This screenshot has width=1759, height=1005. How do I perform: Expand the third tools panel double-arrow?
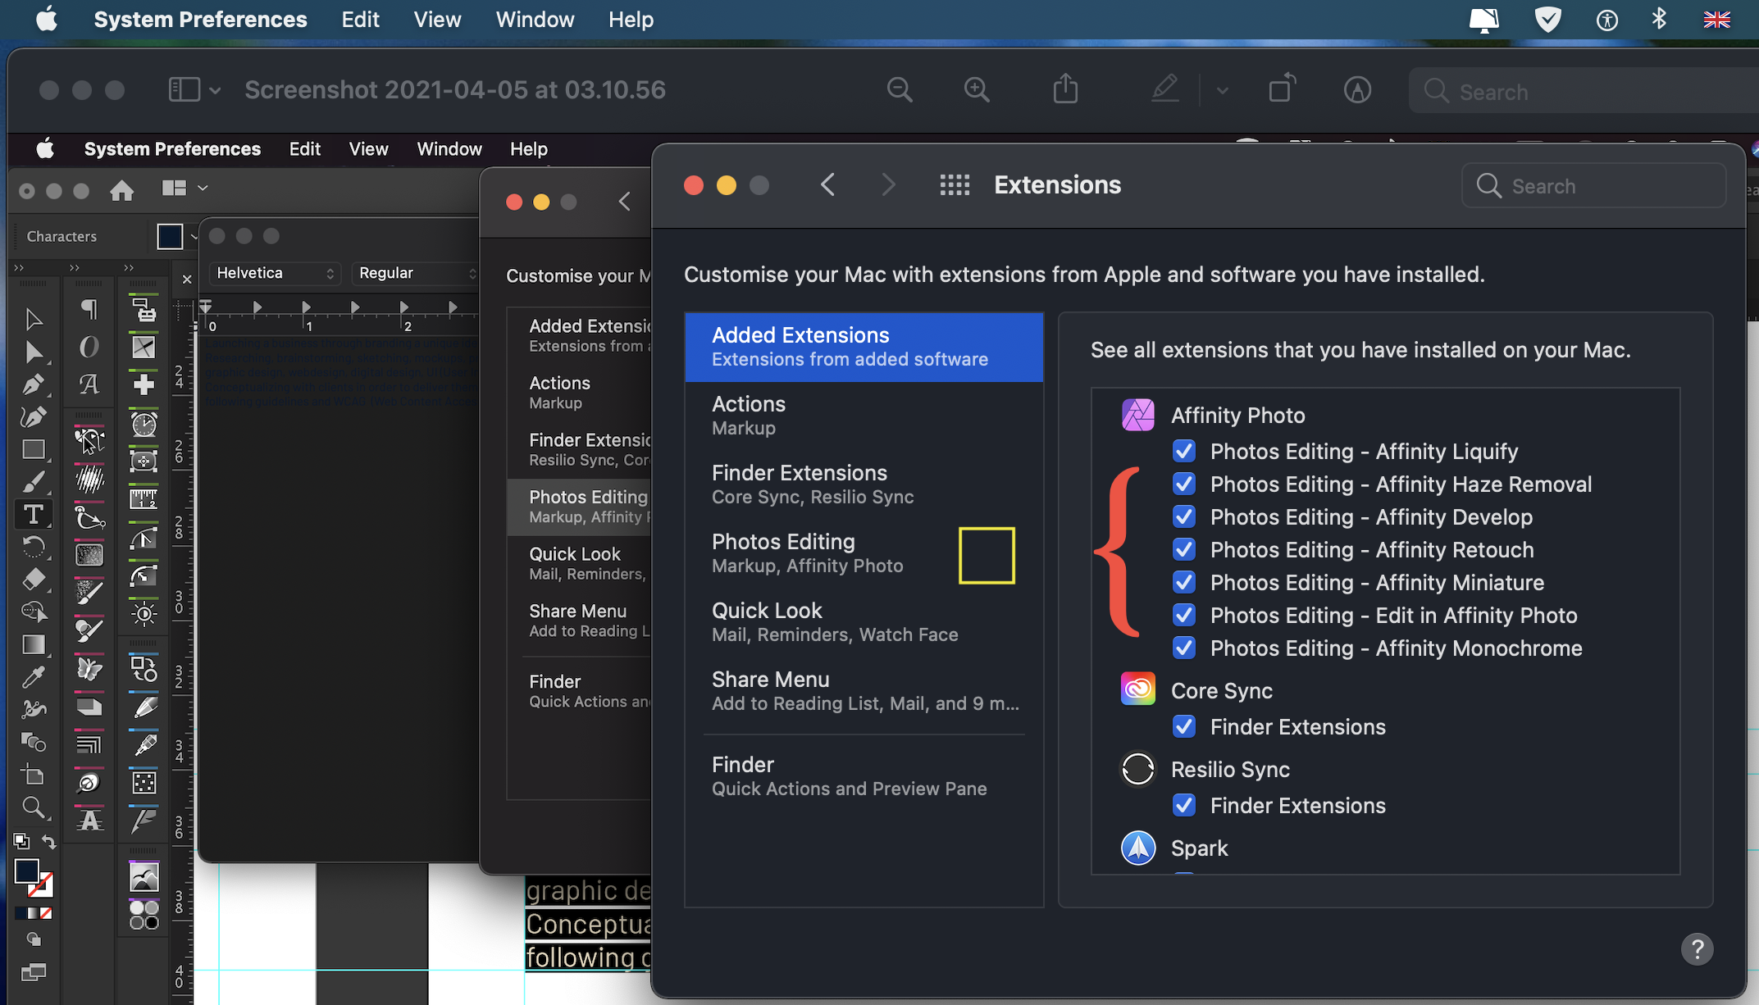[129, 268]
